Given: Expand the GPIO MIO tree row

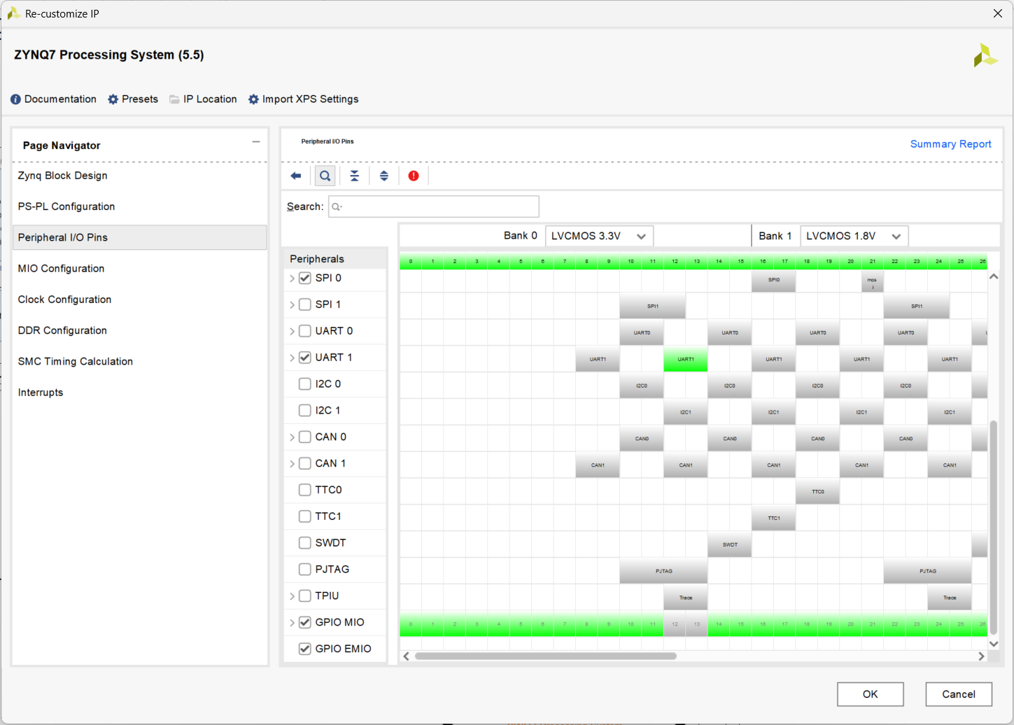Looking at the screenshot, I should (x=292, y=623).
